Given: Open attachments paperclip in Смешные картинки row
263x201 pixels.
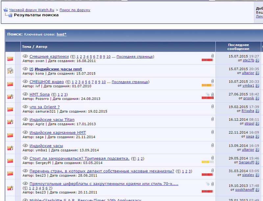Looking at the screenshot, I should coord(212,56).
